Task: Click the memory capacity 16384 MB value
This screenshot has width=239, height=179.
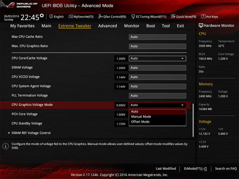Action: pyautogui.click(x=205, y=109)
